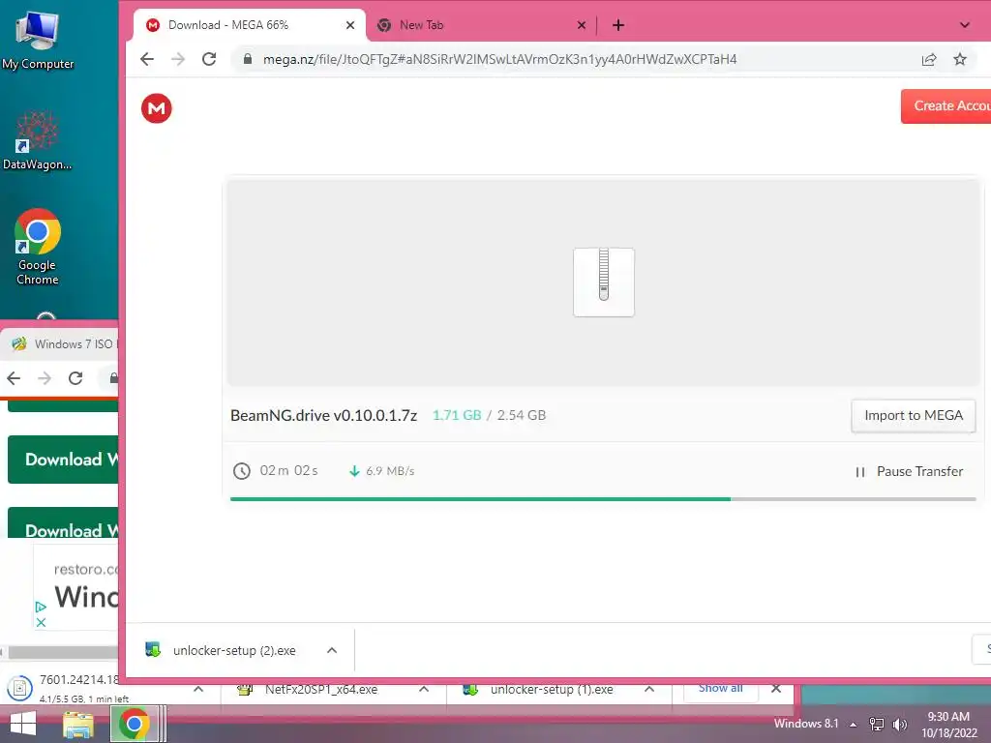Open My Computer desktop icon

(38, 41)
